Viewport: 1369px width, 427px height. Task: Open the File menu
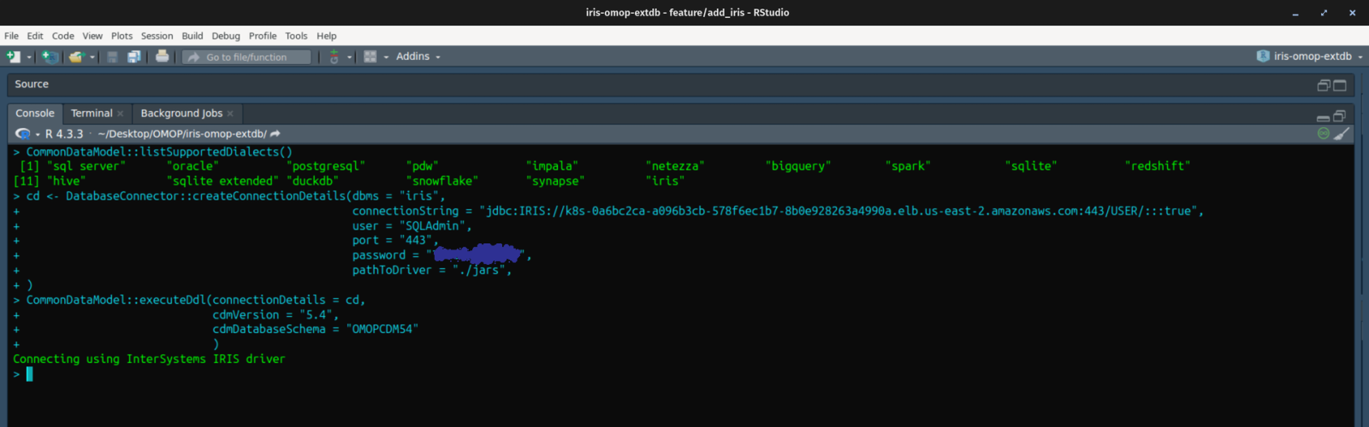pyautogui.click(x=11, y=36)
